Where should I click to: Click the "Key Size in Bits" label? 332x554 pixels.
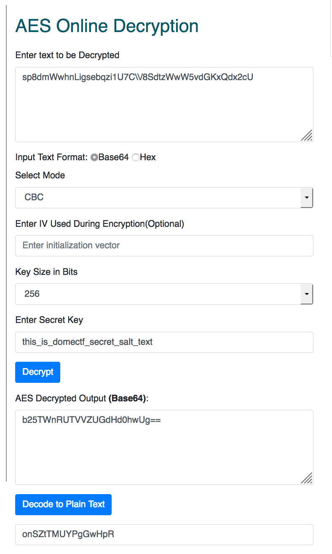(46, 272)
